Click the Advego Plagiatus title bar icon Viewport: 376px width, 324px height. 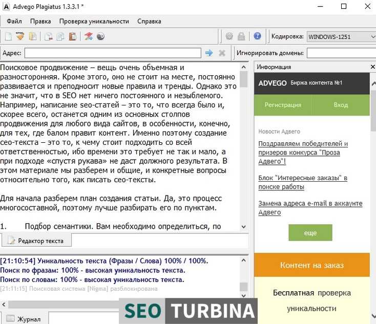[x=6, y=7]
